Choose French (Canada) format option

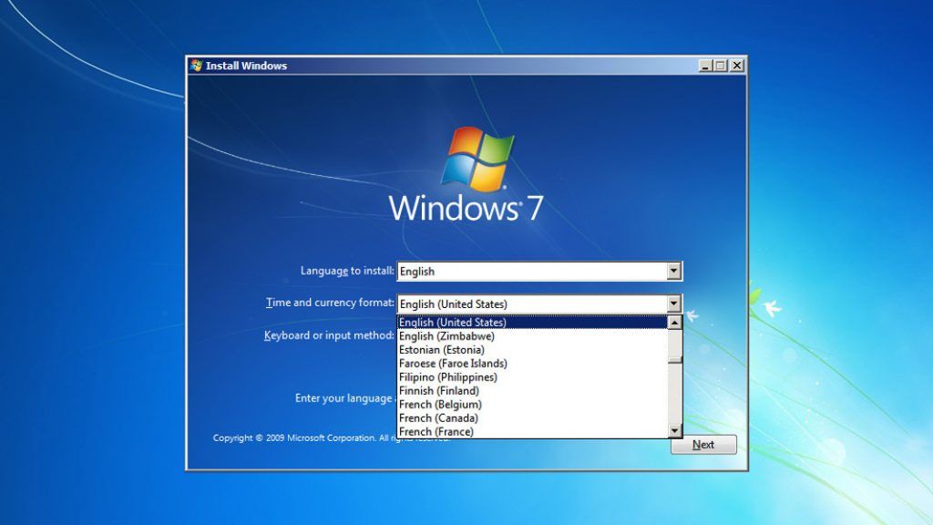pyautogui.click(x=439, y=418)
